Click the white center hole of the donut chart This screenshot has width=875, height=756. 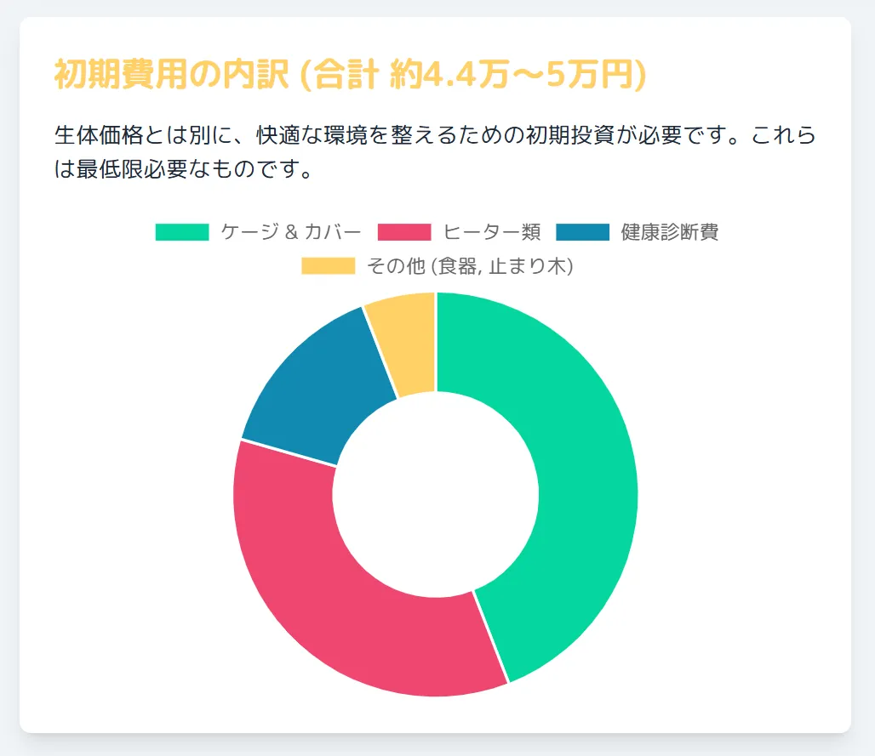point(436,495)
